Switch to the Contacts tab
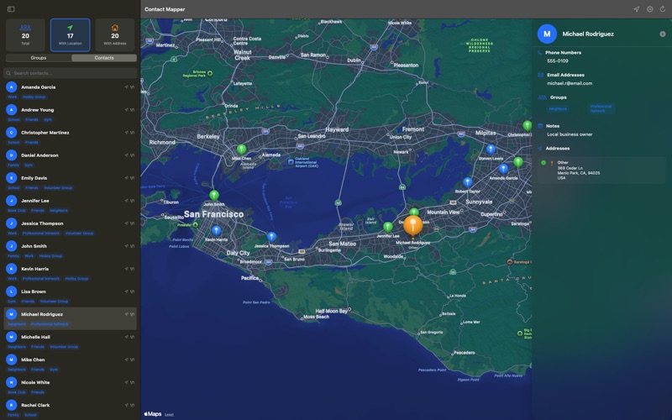672x420 pixels. [104, 58]
